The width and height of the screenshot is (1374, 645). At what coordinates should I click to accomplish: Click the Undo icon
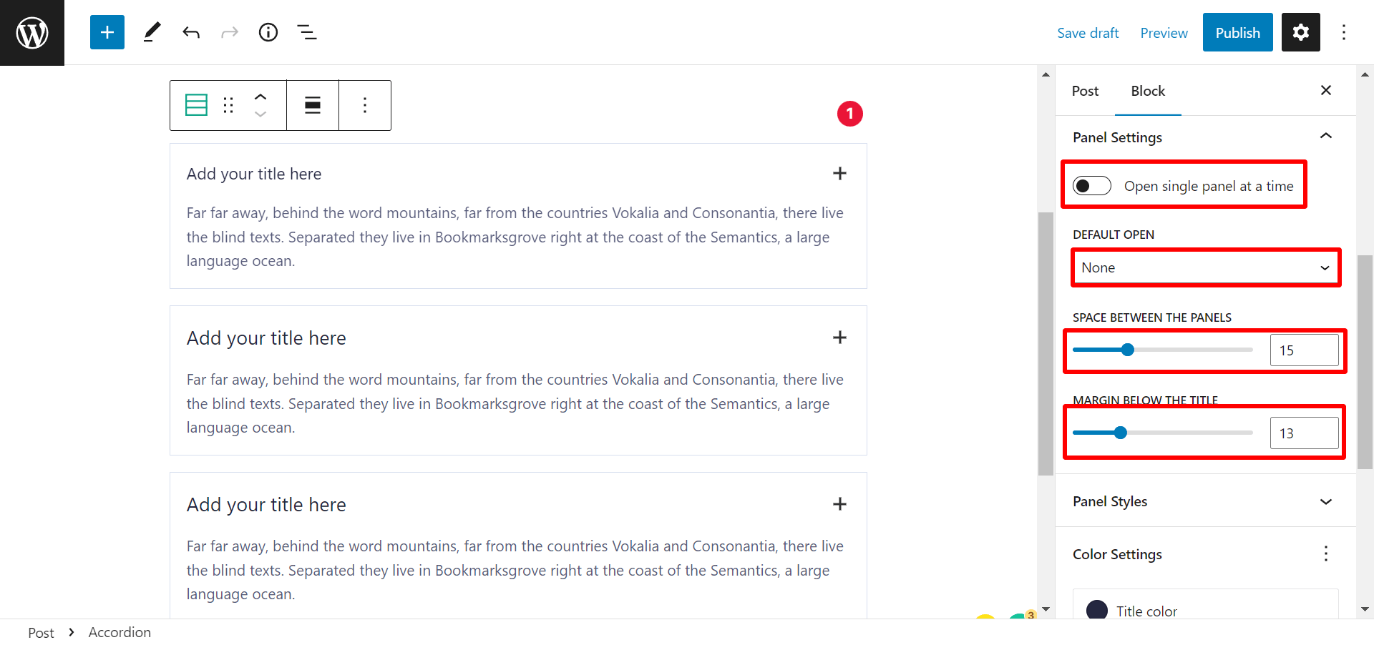pos(190,32)
